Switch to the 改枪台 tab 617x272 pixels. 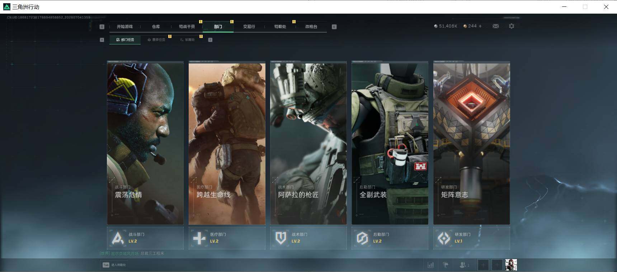311,27
